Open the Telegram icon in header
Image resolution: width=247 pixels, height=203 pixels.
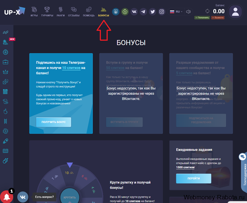143,12
